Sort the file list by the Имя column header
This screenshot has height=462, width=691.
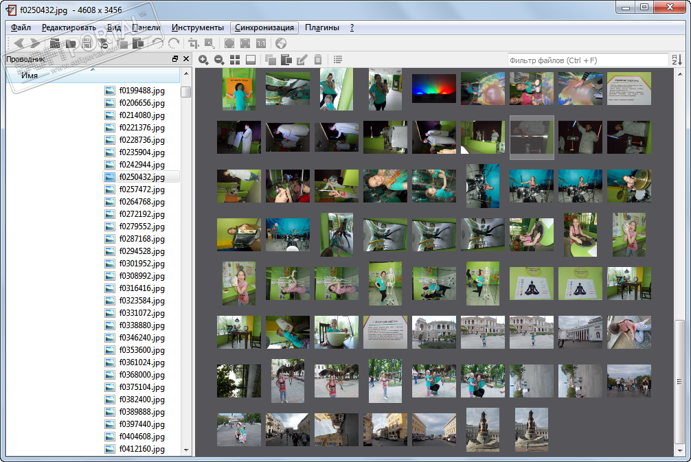93,76
